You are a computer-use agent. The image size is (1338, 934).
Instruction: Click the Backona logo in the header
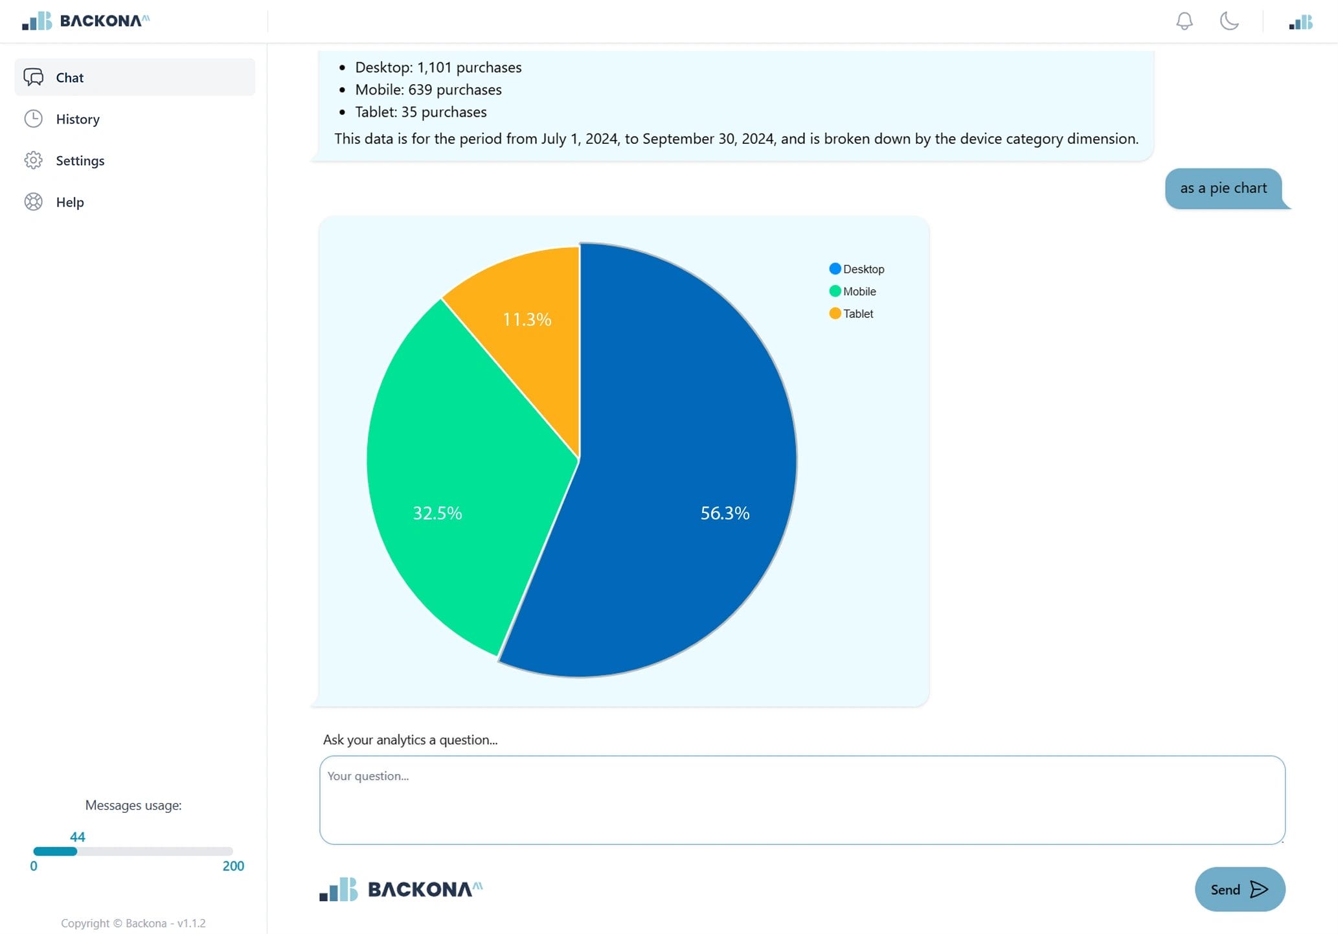(x=87, y=20)
